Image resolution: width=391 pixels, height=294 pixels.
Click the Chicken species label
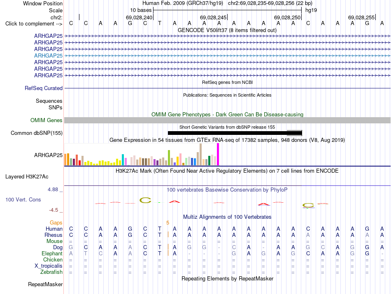pyautogui.click(x=53, y=259)
